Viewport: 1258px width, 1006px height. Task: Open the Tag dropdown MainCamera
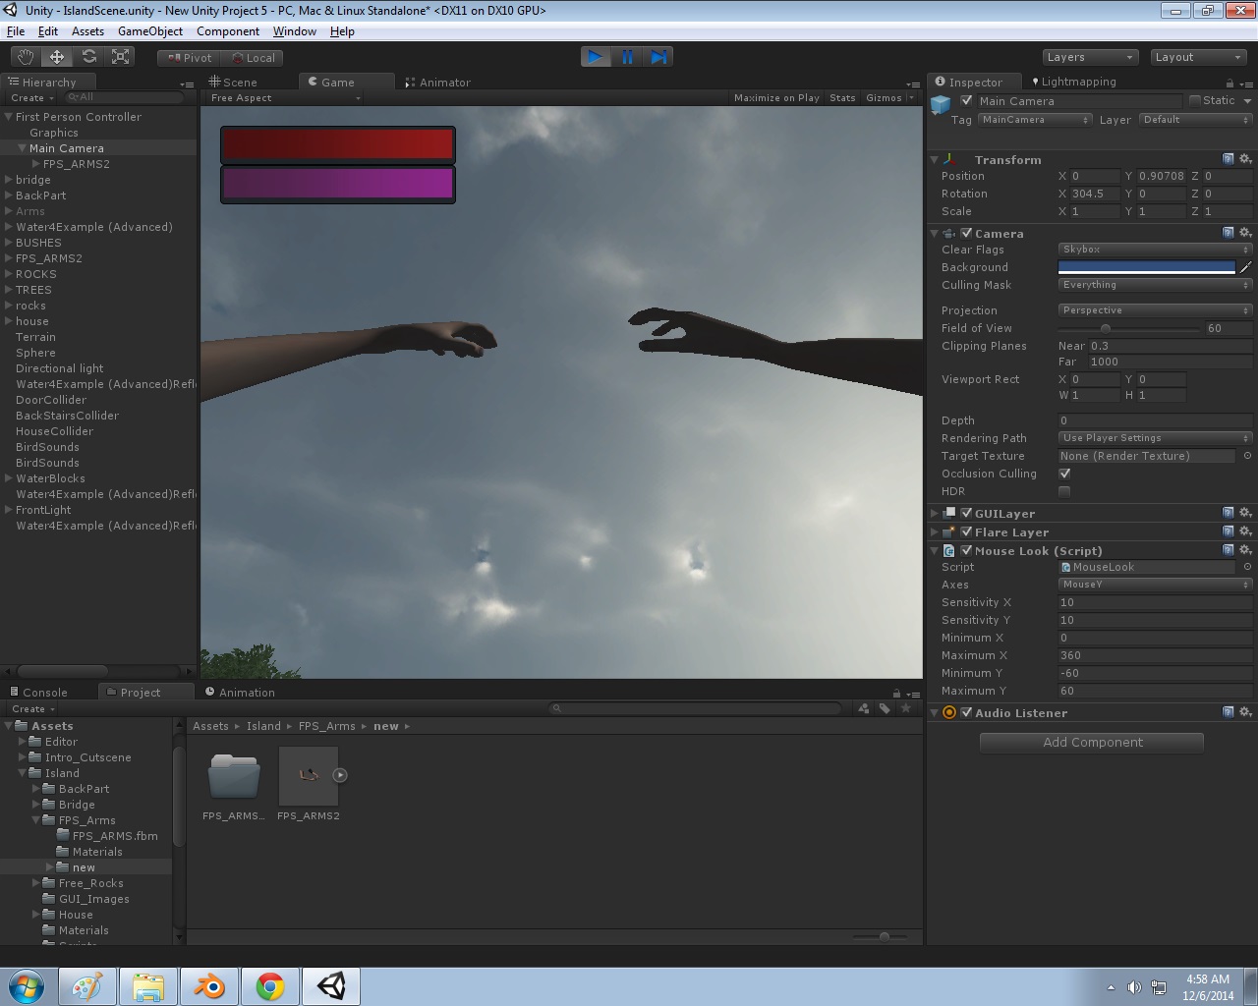[1035, 120]
